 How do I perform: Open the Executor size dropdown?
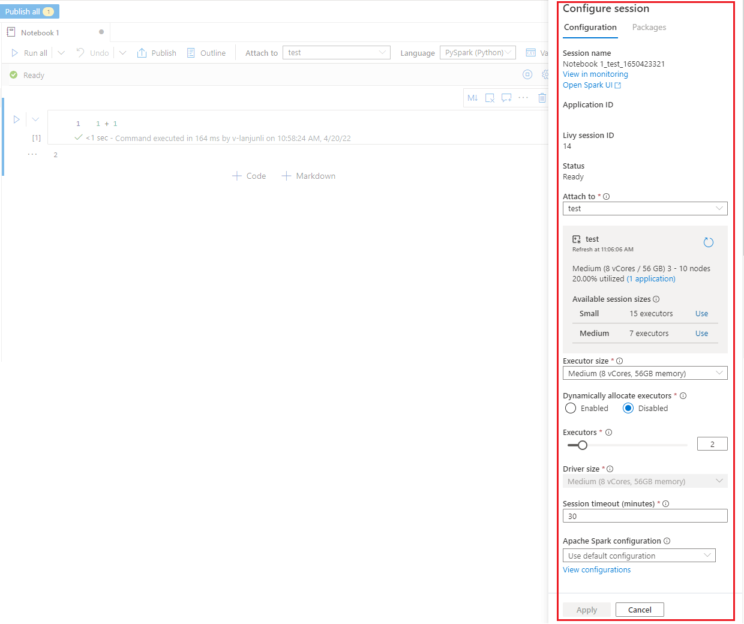644,373
